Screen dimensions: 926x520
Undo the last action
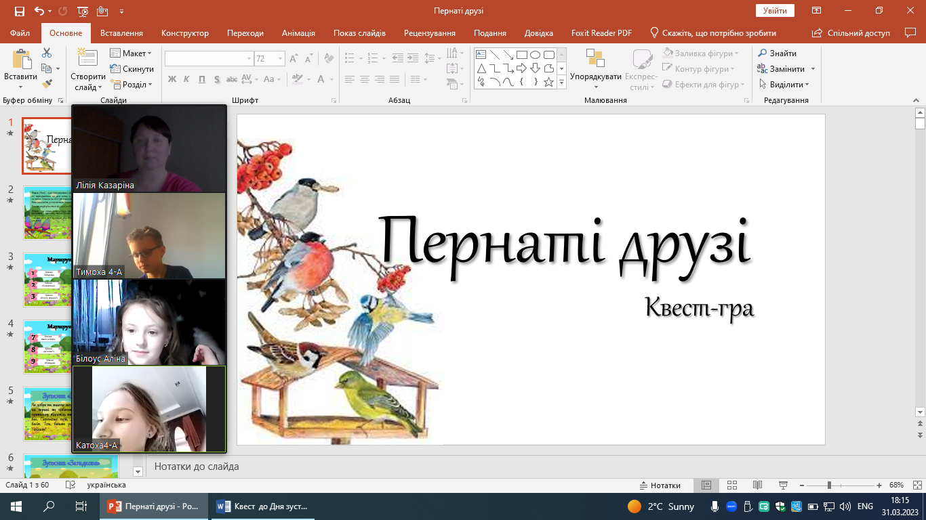[x=39, y=11]
